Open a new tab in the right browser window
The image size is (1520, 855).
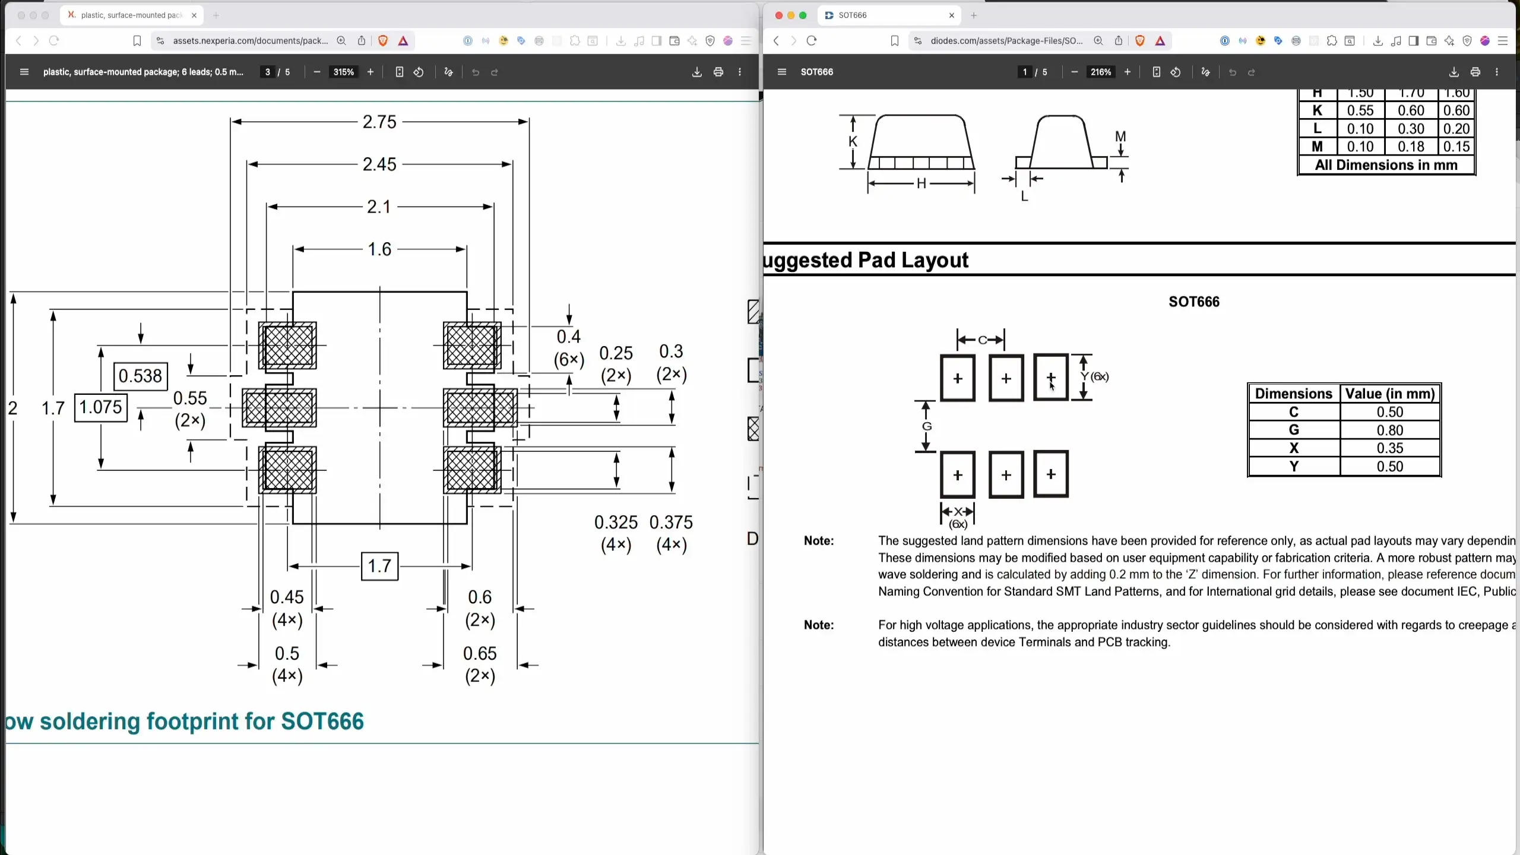974,15
